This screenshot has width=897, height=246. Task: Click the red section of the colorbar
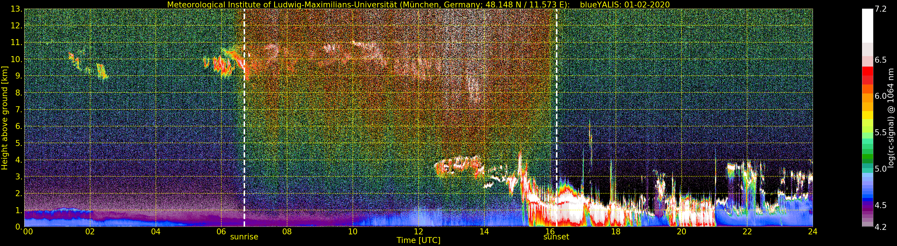(x=867, y=75)
